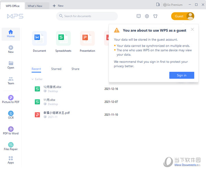Click 2021-11 location under the pdf file
The width and height of the screenshot is (206, 172).
[53, 117]
